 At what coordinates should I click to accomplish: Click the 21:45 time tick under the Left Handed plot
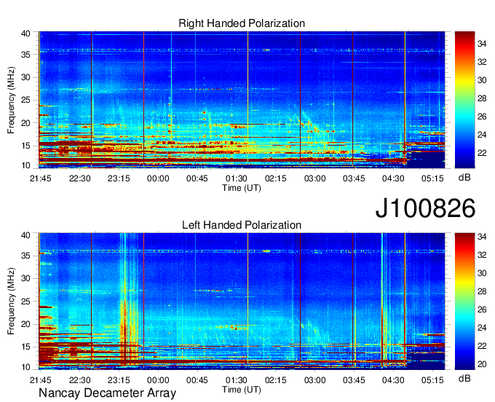click(41, 380)
